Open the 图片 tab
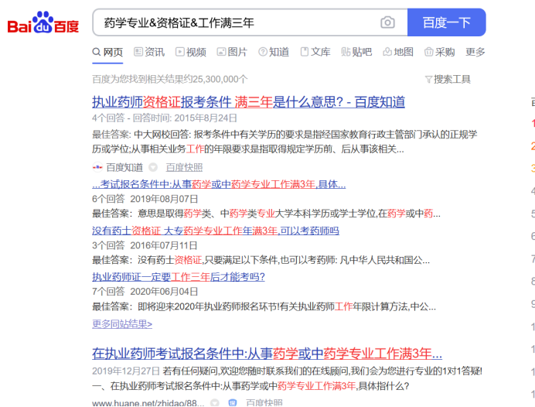The image size is (535, 407). [x=232, y=53]
